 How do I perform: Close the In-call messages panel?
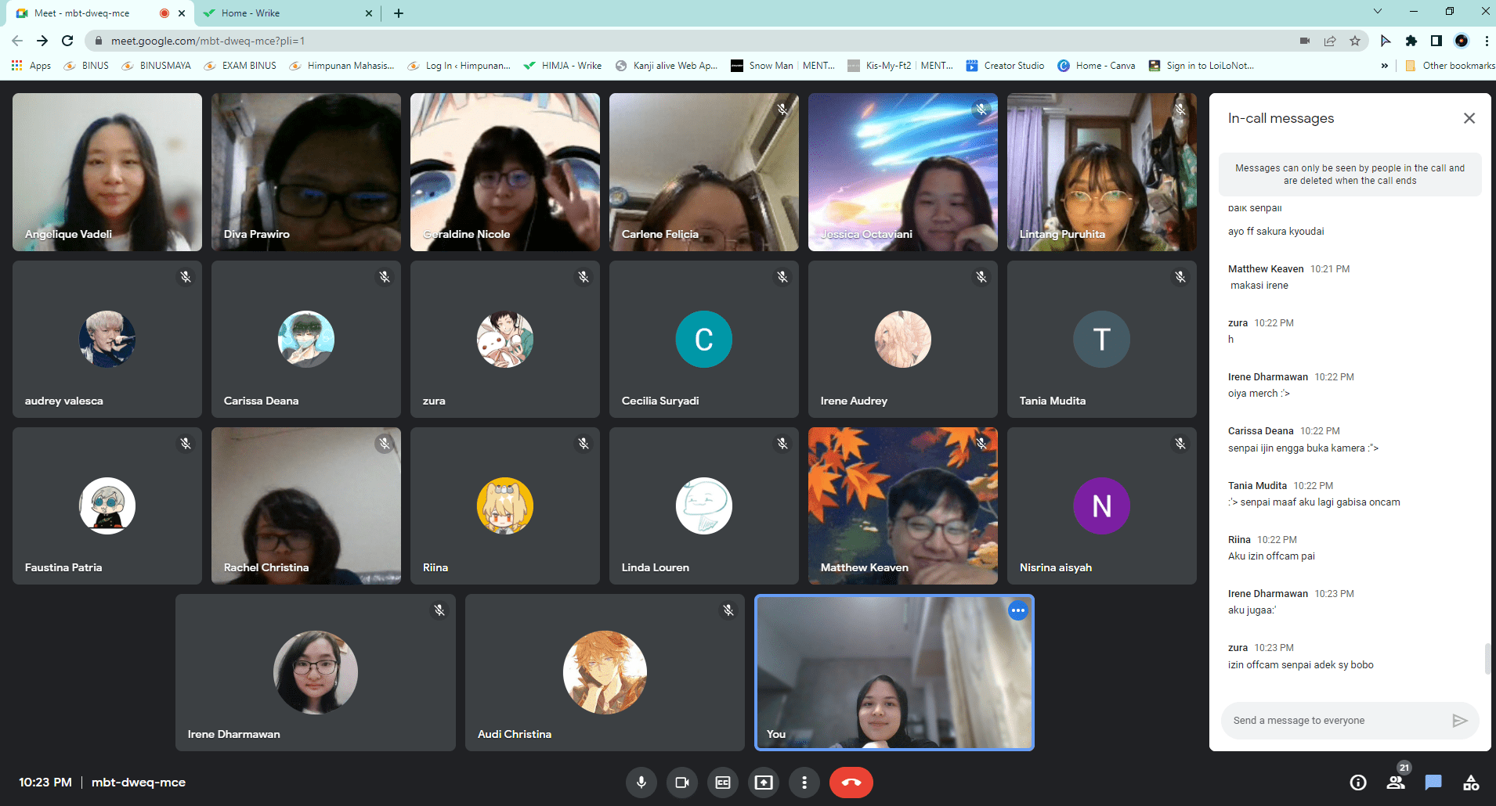tap(1469, 118)
